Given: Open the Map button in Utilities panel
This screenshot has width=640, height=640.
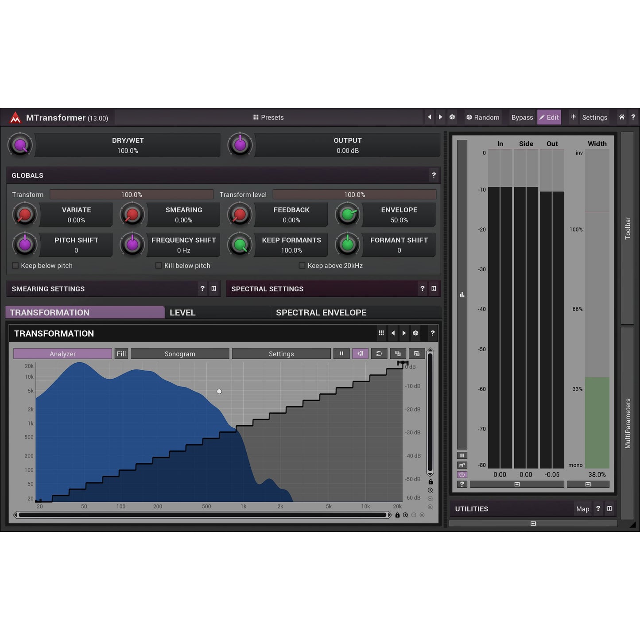Looking at the screenshot, I should pyautogui.click(x=582, y=508).
